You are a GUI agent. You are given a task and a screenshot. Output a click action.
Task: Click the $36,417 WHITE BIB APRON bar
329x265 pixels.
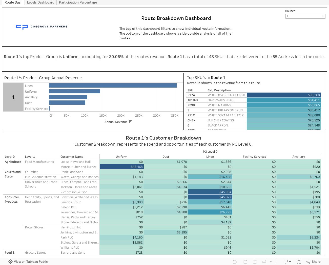tap(284, 110)
